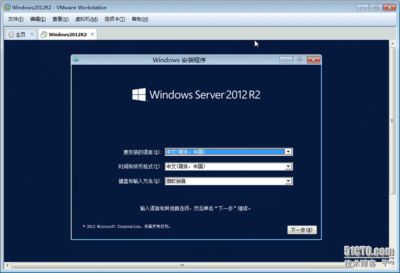This screenshot has height=273, width=400.
Task: Click the 键盘和输入方法(K) label
Action: point(140,181)
